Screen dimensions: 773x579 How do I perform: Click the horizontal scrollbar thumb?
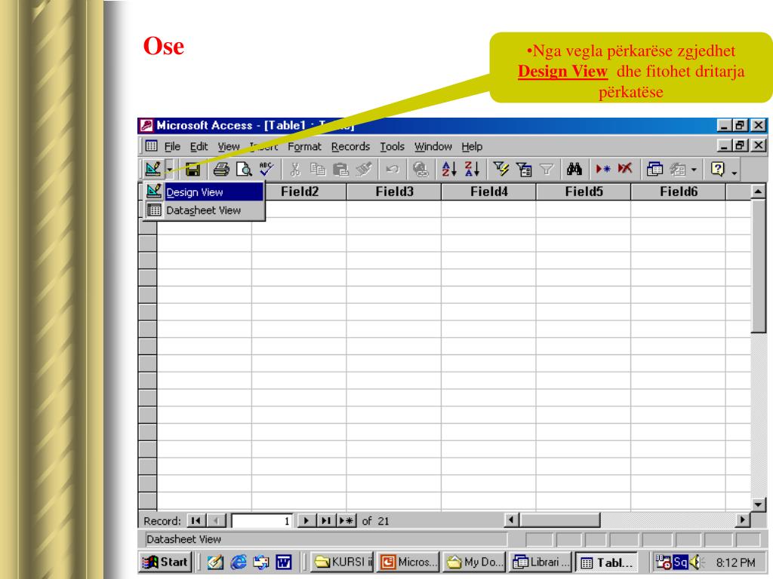(x=559, y=519)
